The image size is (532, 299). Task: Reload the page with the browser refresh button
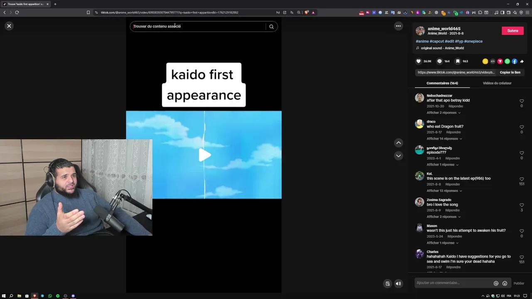coord(17,12)
